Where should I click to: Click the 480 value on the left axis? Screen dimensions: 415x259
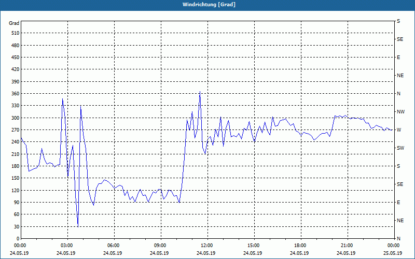pos(15,46)
